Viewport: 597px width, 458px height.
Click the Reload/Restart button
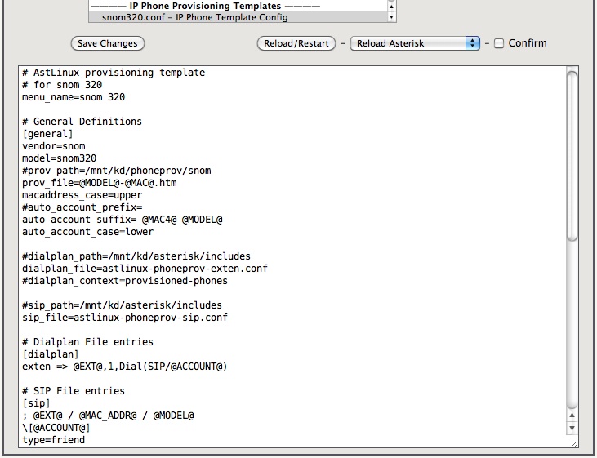pyautogui.click(x=296, y=43)
